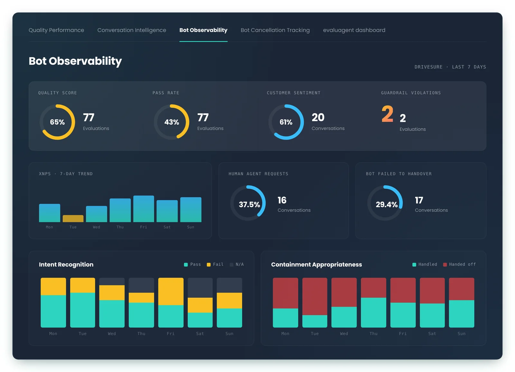515x372 pixels.
Task: Click the 20 Conversations sentiment count
Action: point(328,122)
